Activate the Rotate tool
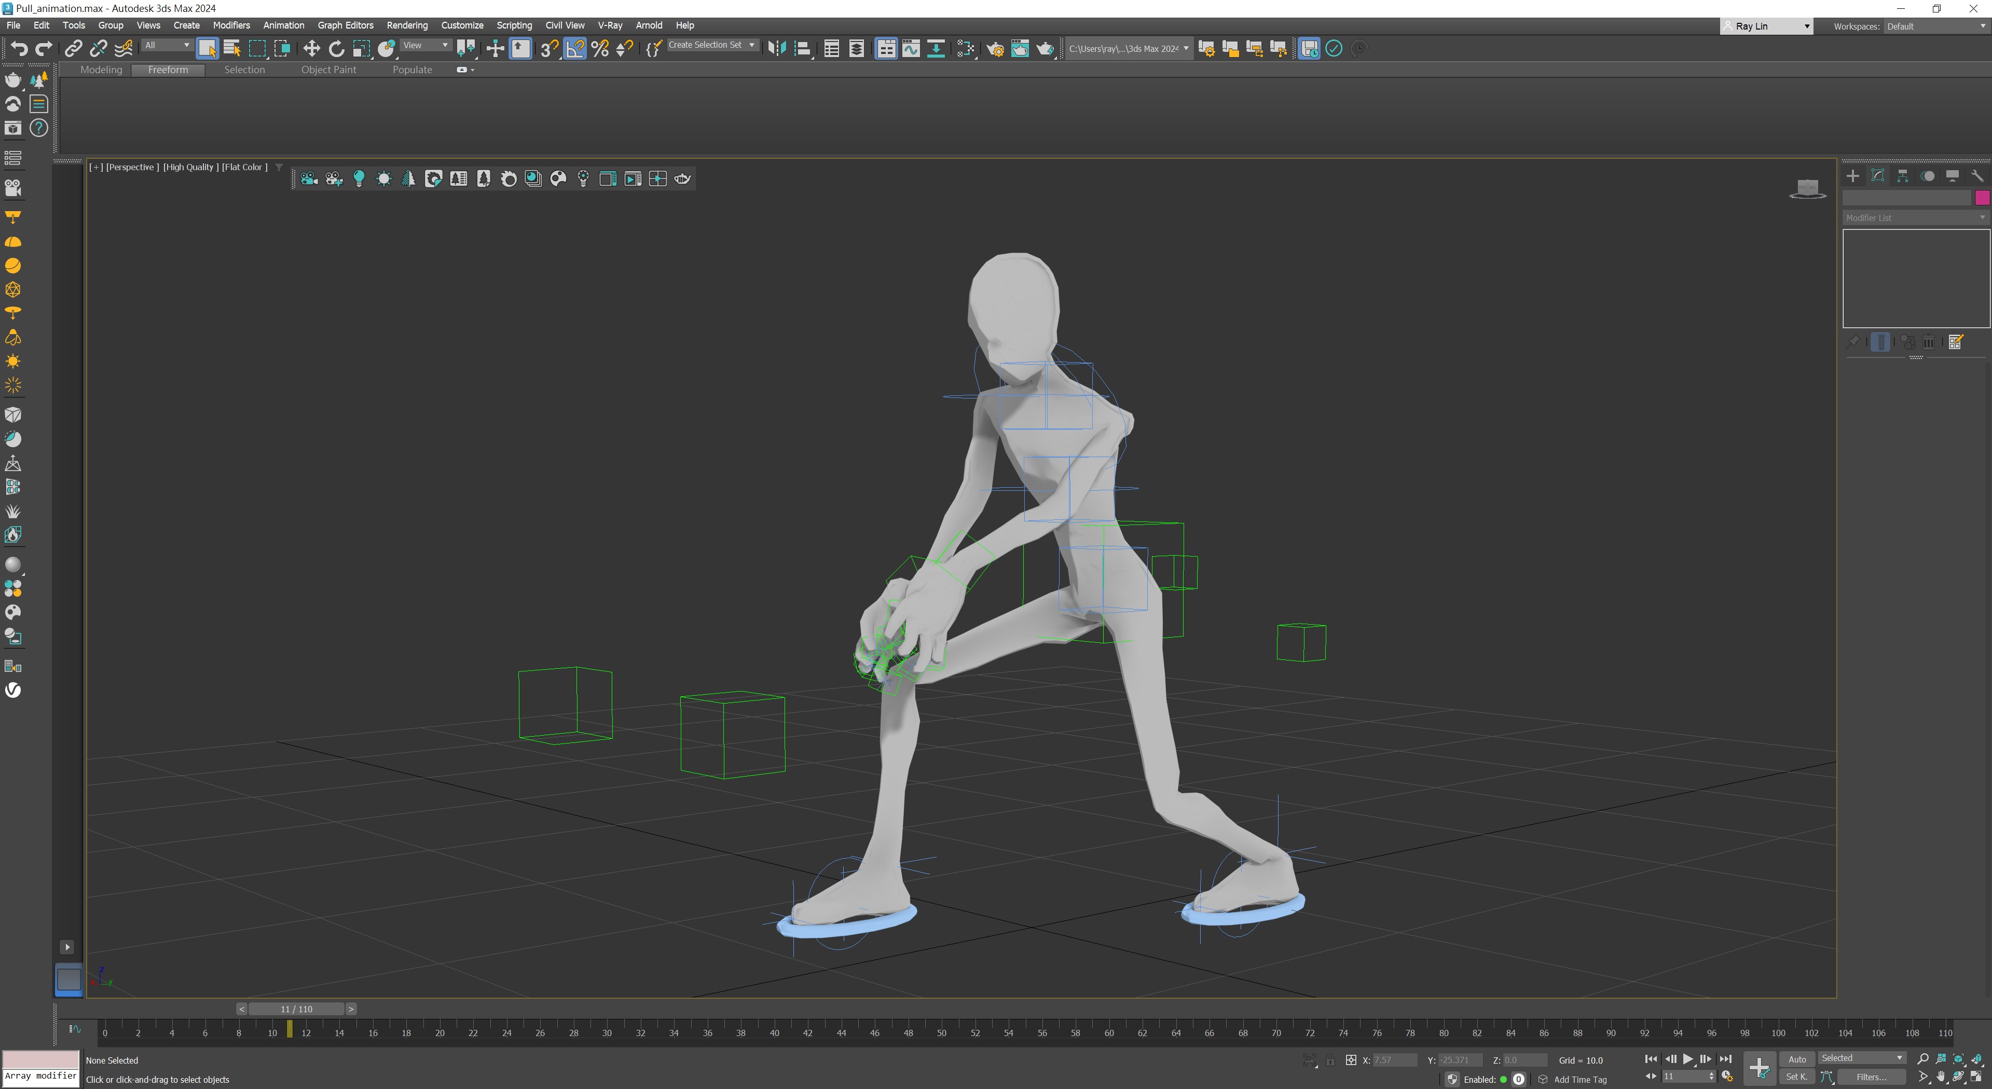 coord(336,49)
